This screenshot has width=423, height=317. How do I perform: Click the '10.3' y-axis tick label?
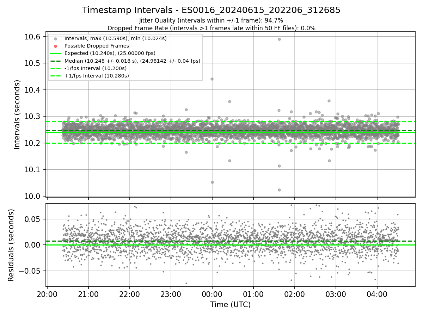point(33,117)
